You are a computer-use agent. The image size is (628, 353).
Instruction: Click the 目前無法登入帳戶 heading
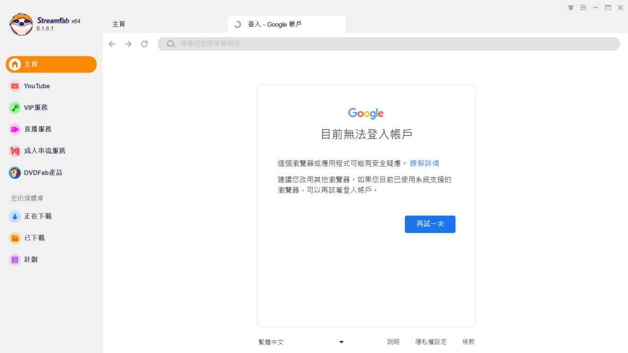[366, 135]
